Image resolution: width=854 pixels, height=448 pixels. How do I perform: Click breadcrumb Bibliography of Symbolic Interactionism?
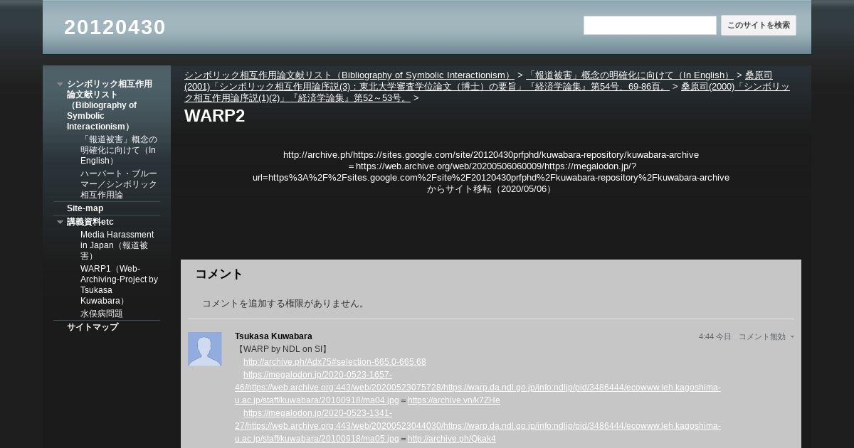(349, 75)
